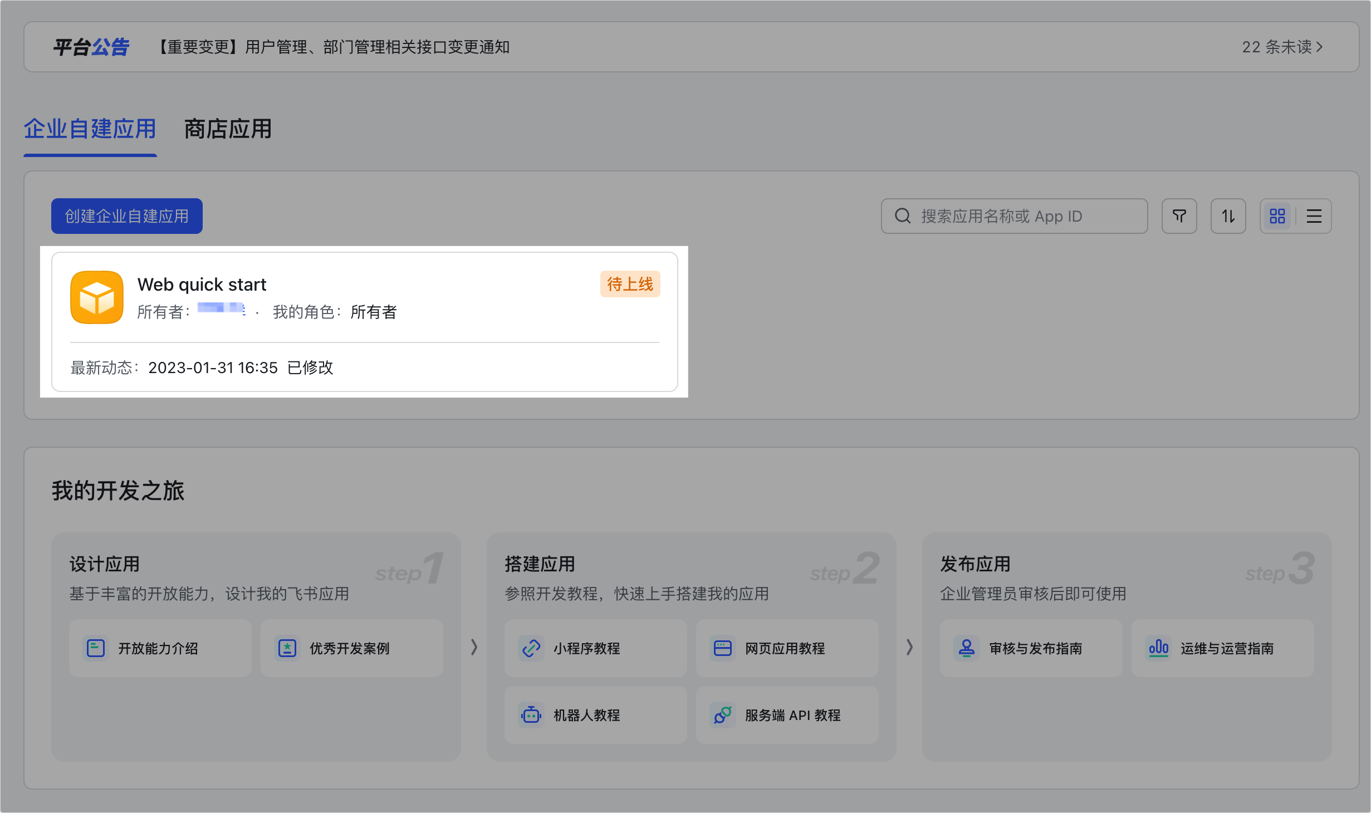1371x813 pixels.
Task: Click the 开放能力介绍 document icon
Action: (x=95, y=648)
